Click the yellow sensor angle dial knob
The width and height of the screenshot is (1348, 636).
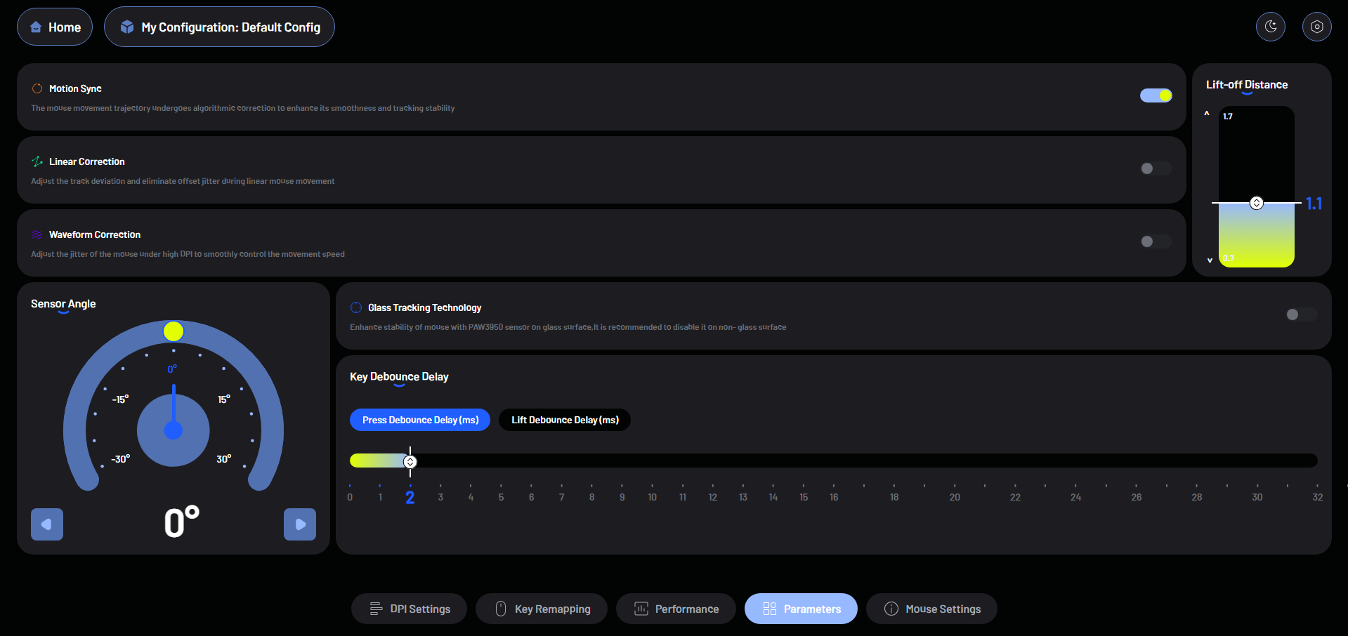coord(174,331)
